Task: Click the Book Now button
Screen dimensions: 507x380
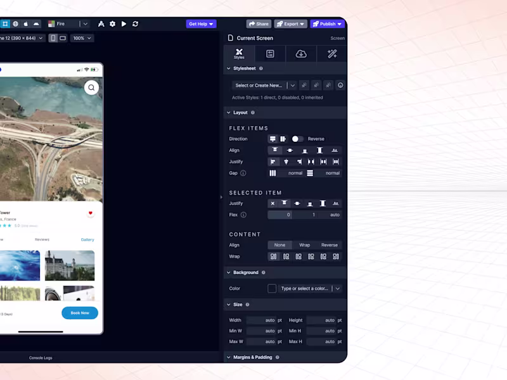Action: (x=80, y=312)
